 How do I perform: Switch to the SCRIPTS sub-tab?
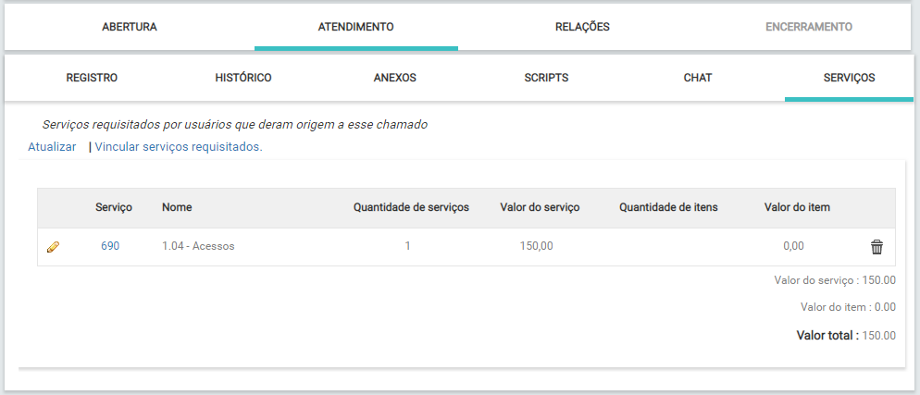point(546,78)
